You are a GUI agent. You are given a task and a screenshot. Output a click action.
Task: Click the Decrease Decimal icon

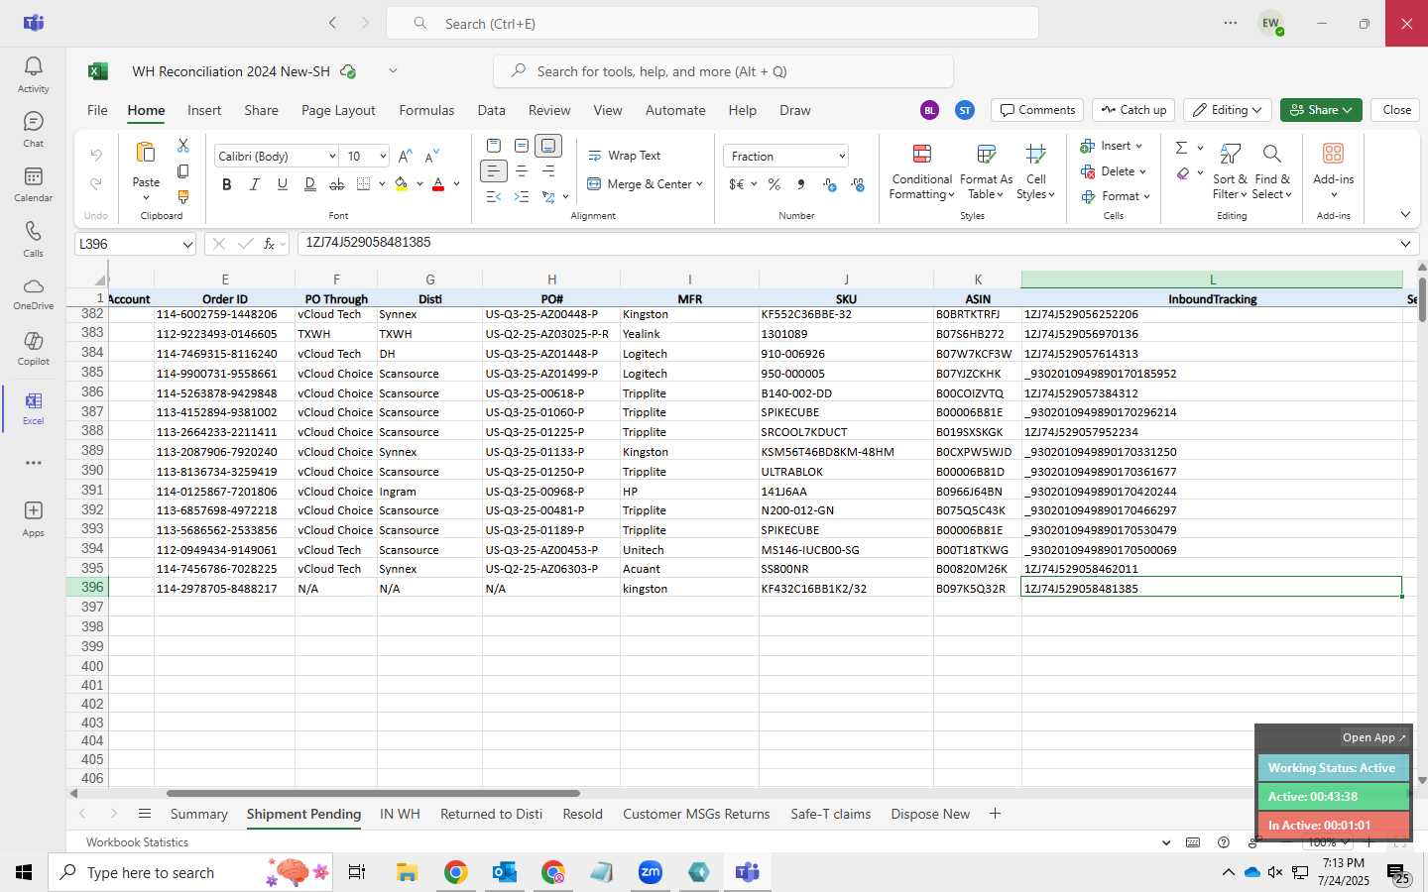tap(858, 184)
